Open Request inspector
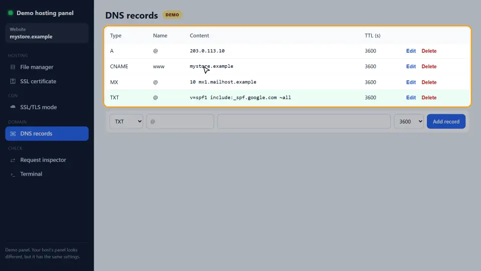 pos(47,160)
